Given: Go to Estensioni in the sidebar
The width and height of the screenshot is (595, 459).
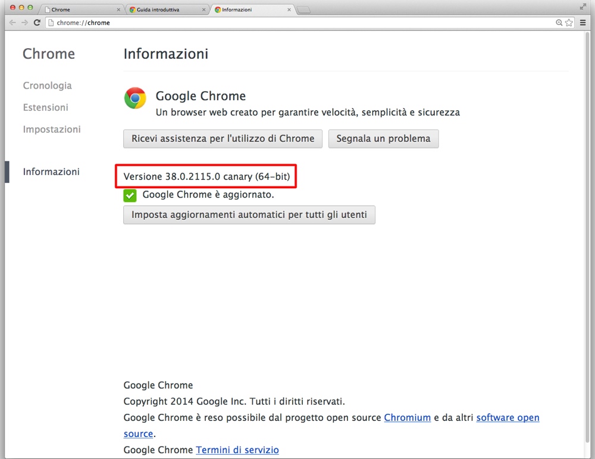Looking at the screenshot, I should tap(45, 108).
